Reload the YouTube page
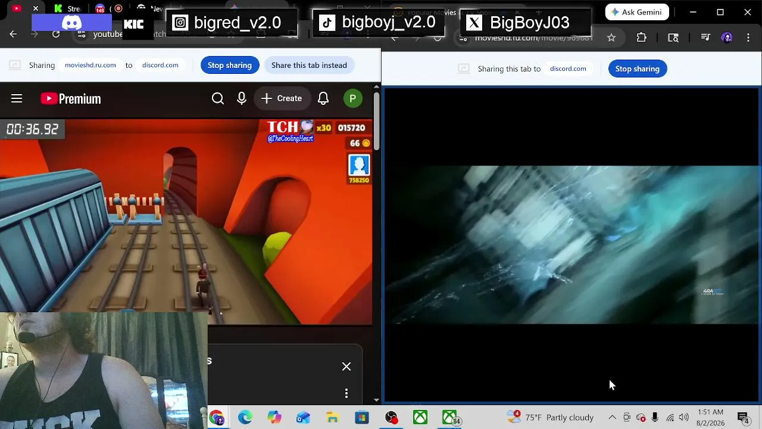The image size is (762, 429). 56,34
